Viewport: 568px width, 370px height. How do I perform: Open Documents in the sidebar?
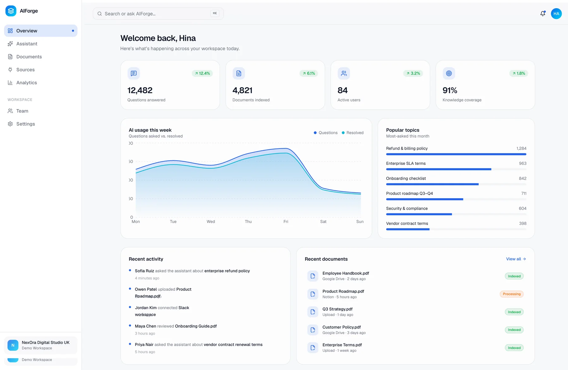41,57
